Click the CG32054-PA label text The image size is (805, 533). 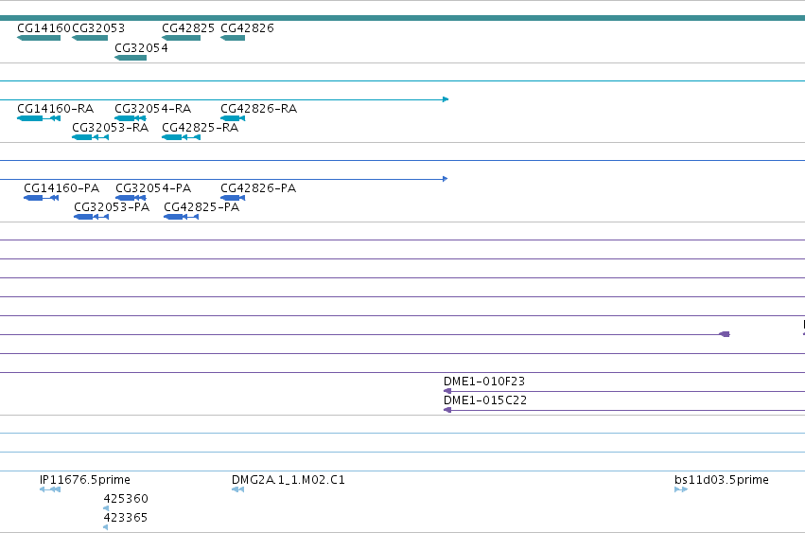click(153, 188)
